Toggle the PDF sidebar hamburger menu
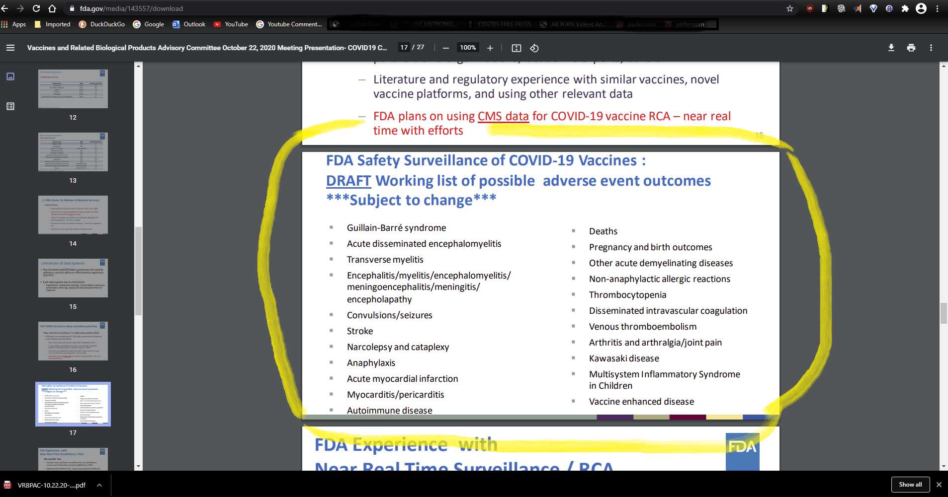 tap(10, 48)
